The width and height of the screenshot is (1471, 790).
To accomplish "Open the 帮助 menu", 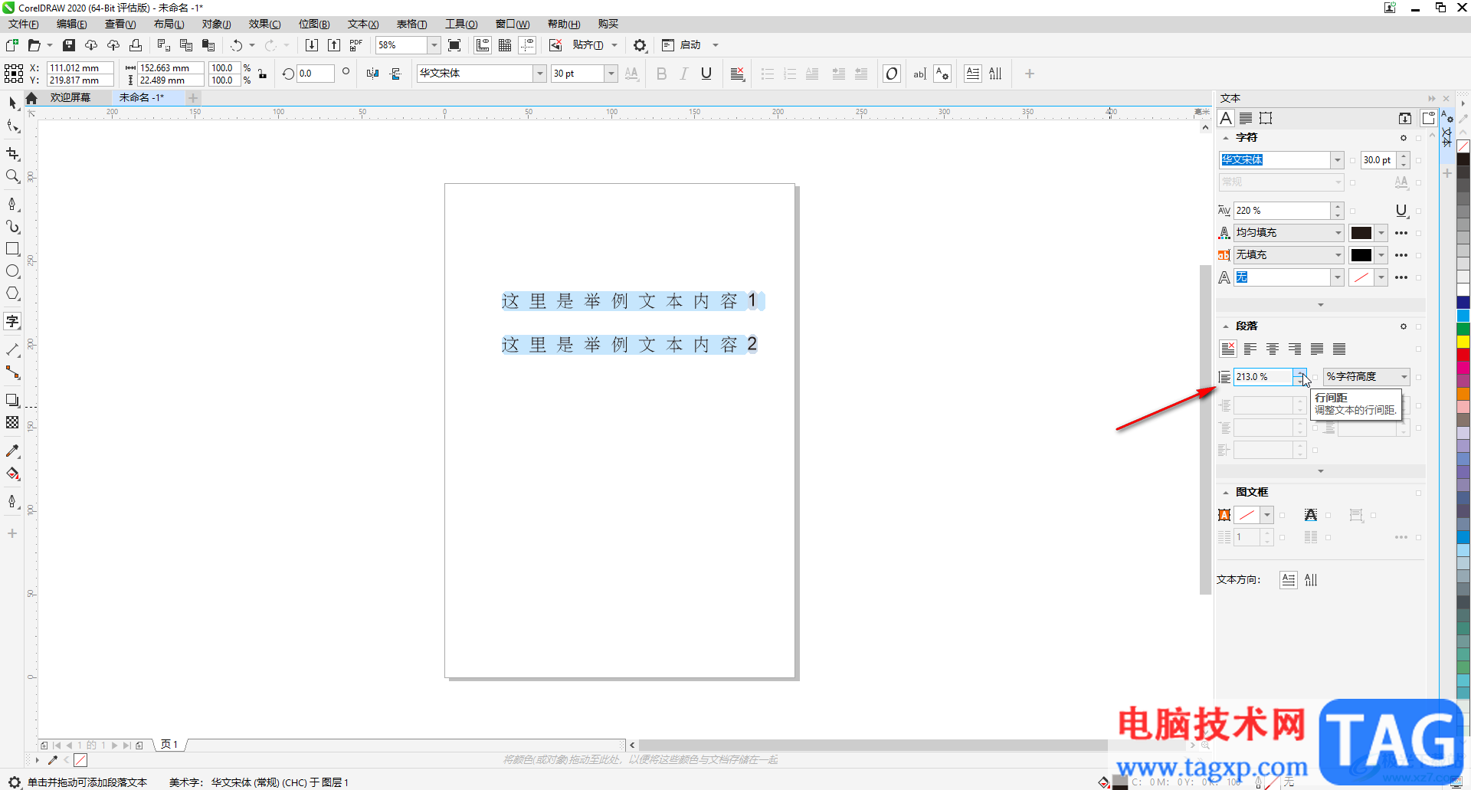I will [564, 25].
